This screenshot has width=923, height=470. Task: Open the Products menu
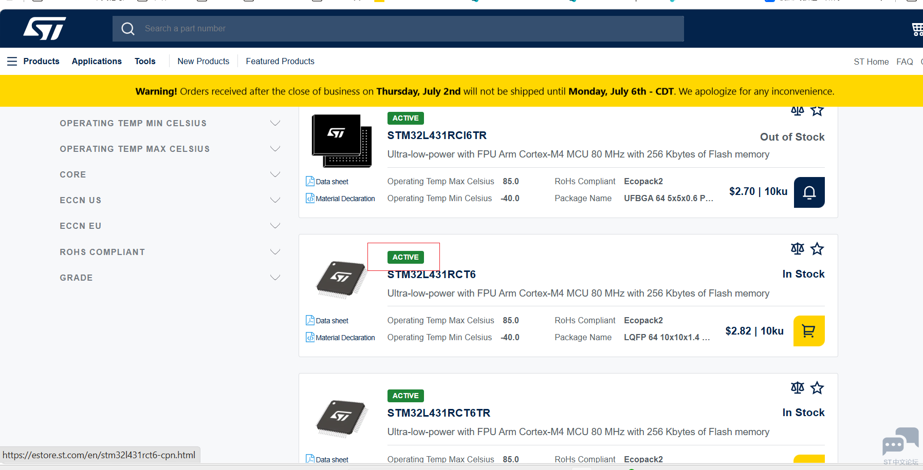(41, 62)
